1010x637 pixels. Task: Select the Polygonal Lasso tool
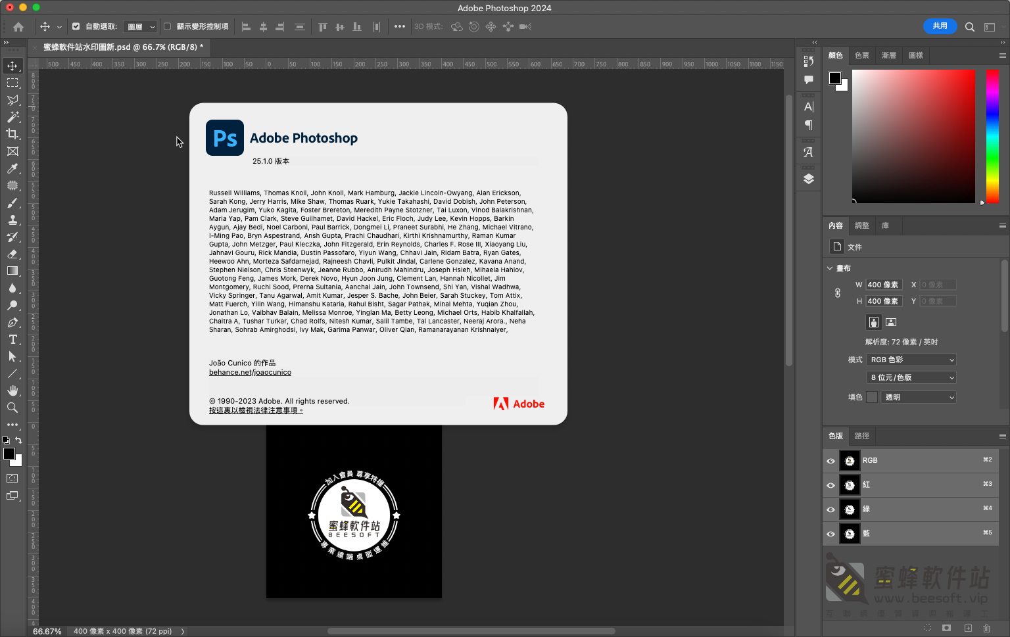(12, 100)
